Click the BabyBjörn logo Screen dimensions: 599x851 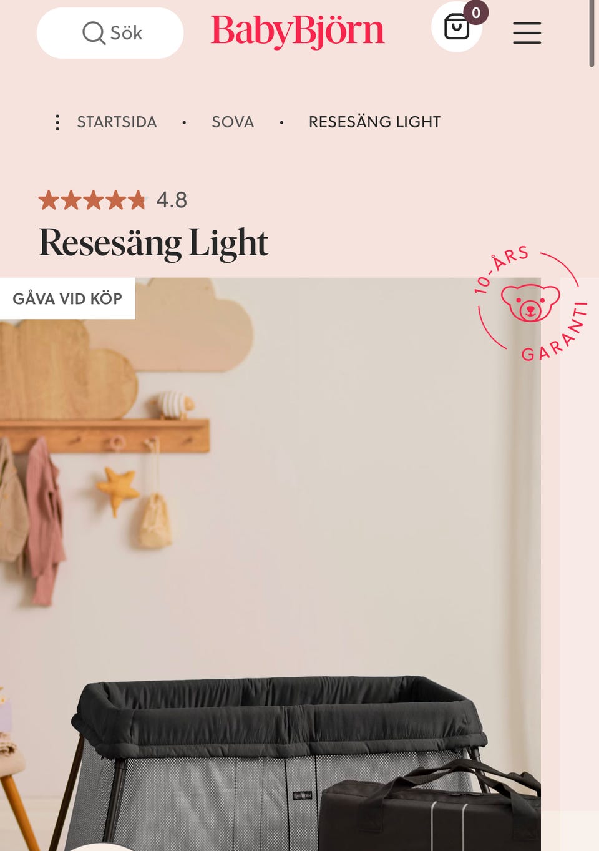click(x=298, y=31)
